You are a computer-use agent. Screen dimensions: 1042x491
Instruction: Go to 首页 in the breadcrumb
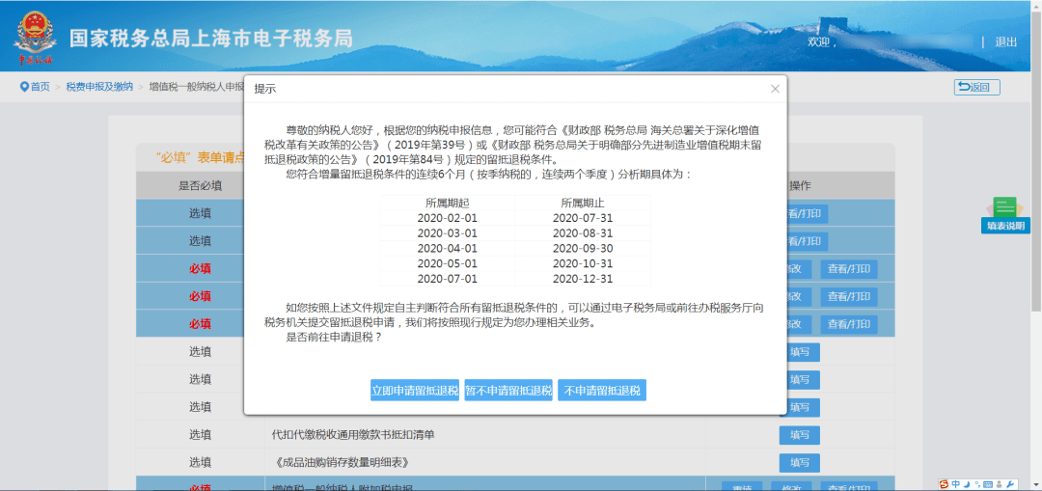40,87
